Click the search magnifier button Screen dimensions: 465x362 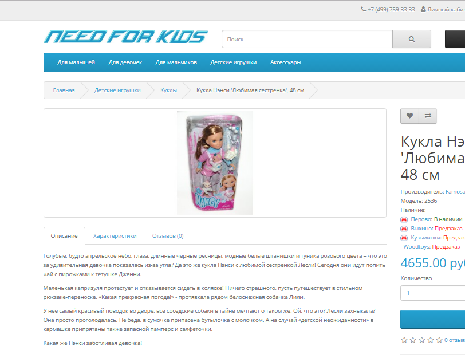click(411, 39)
